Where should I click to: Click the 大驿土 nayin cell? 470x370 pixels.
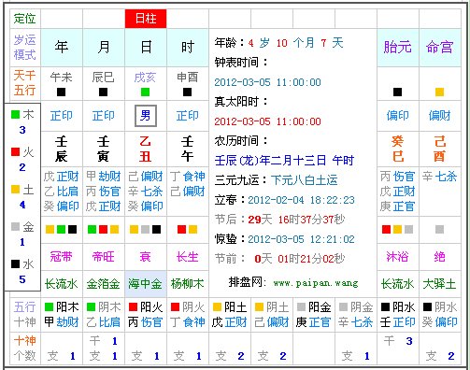pos(439,284)
